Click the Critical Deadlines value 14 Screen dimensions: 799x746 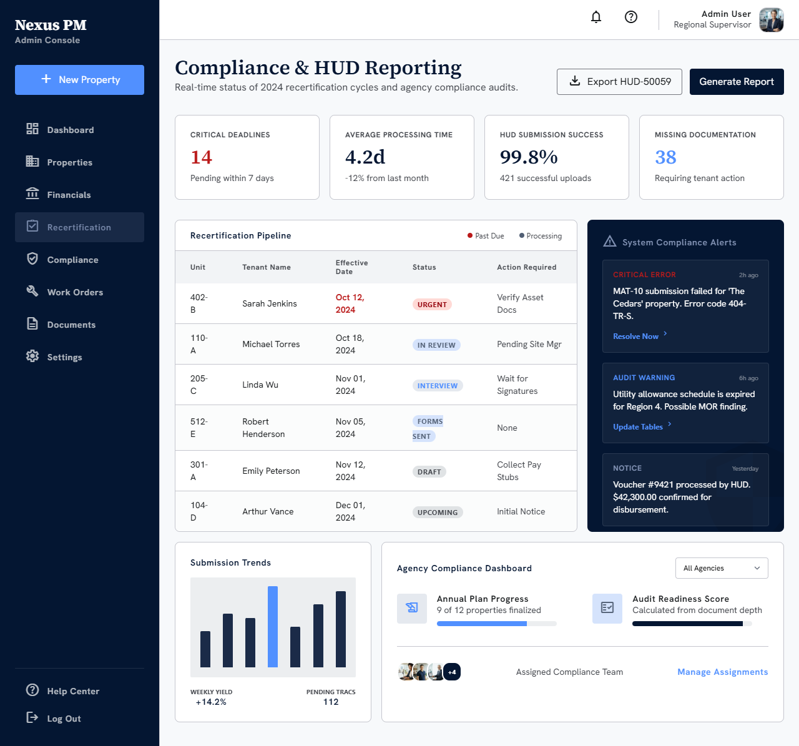(x=202, y=157)
